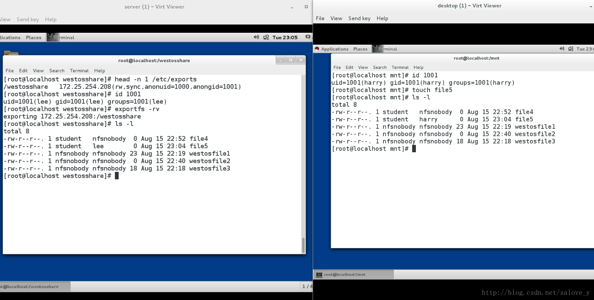The height and width of the screenshot is (300, 594).
Task: Minimize the server Virt Viewer window
Action: (292, 7)
